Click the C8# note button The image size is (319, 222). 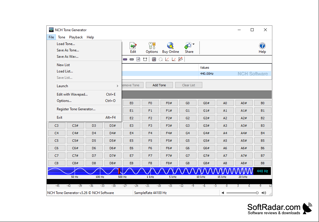click(75, 163)
